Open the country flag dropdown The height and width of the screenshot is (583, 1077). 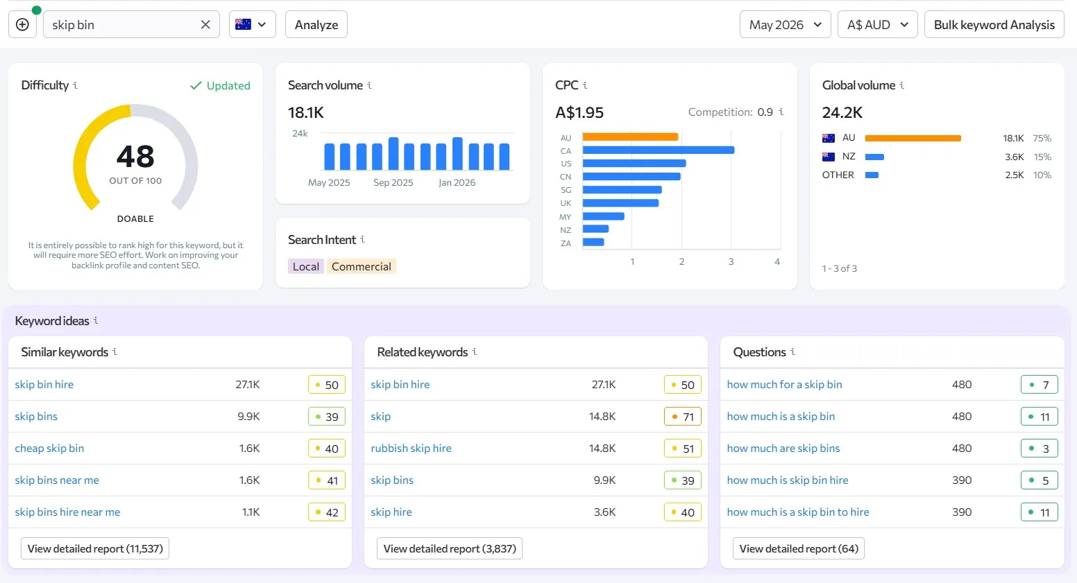click(253, 25)
